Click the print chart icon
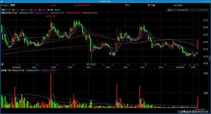The width and height of the screenshot is (211, 114). [187, 112]
